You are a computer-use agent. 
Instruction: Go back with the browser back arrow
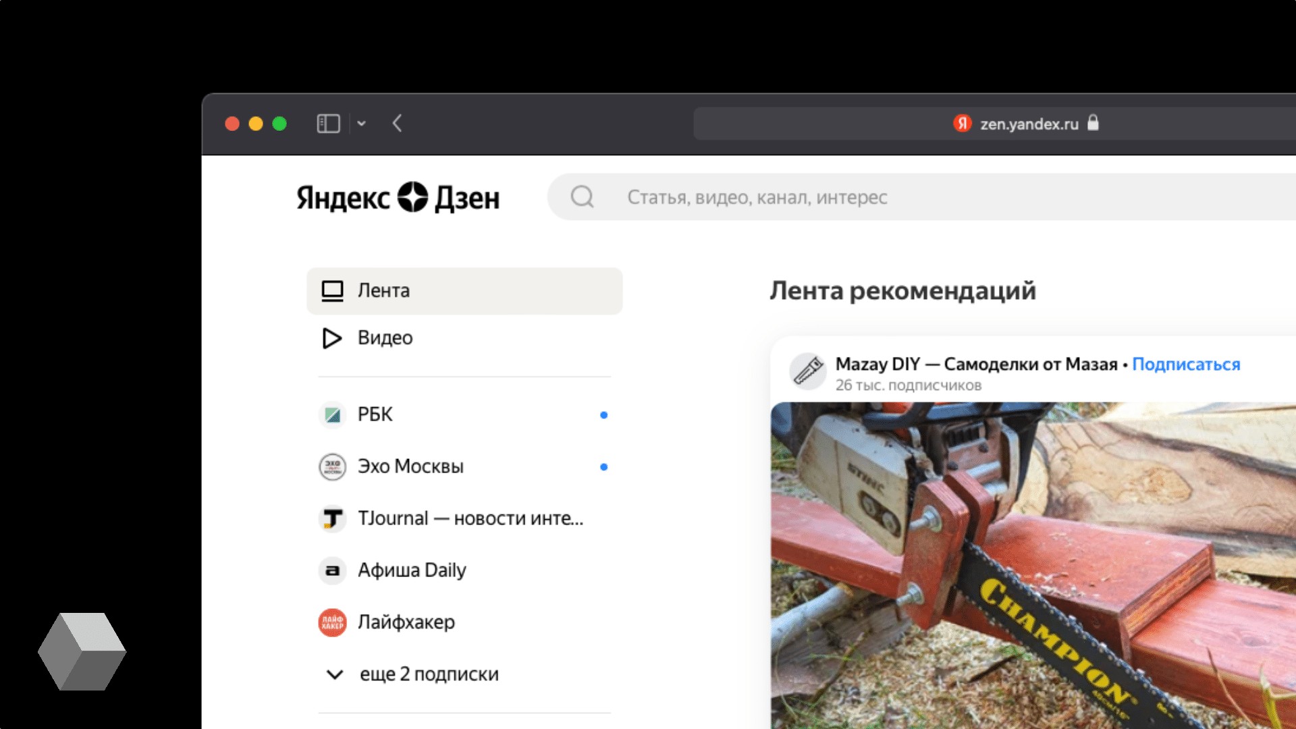(397, 124)
